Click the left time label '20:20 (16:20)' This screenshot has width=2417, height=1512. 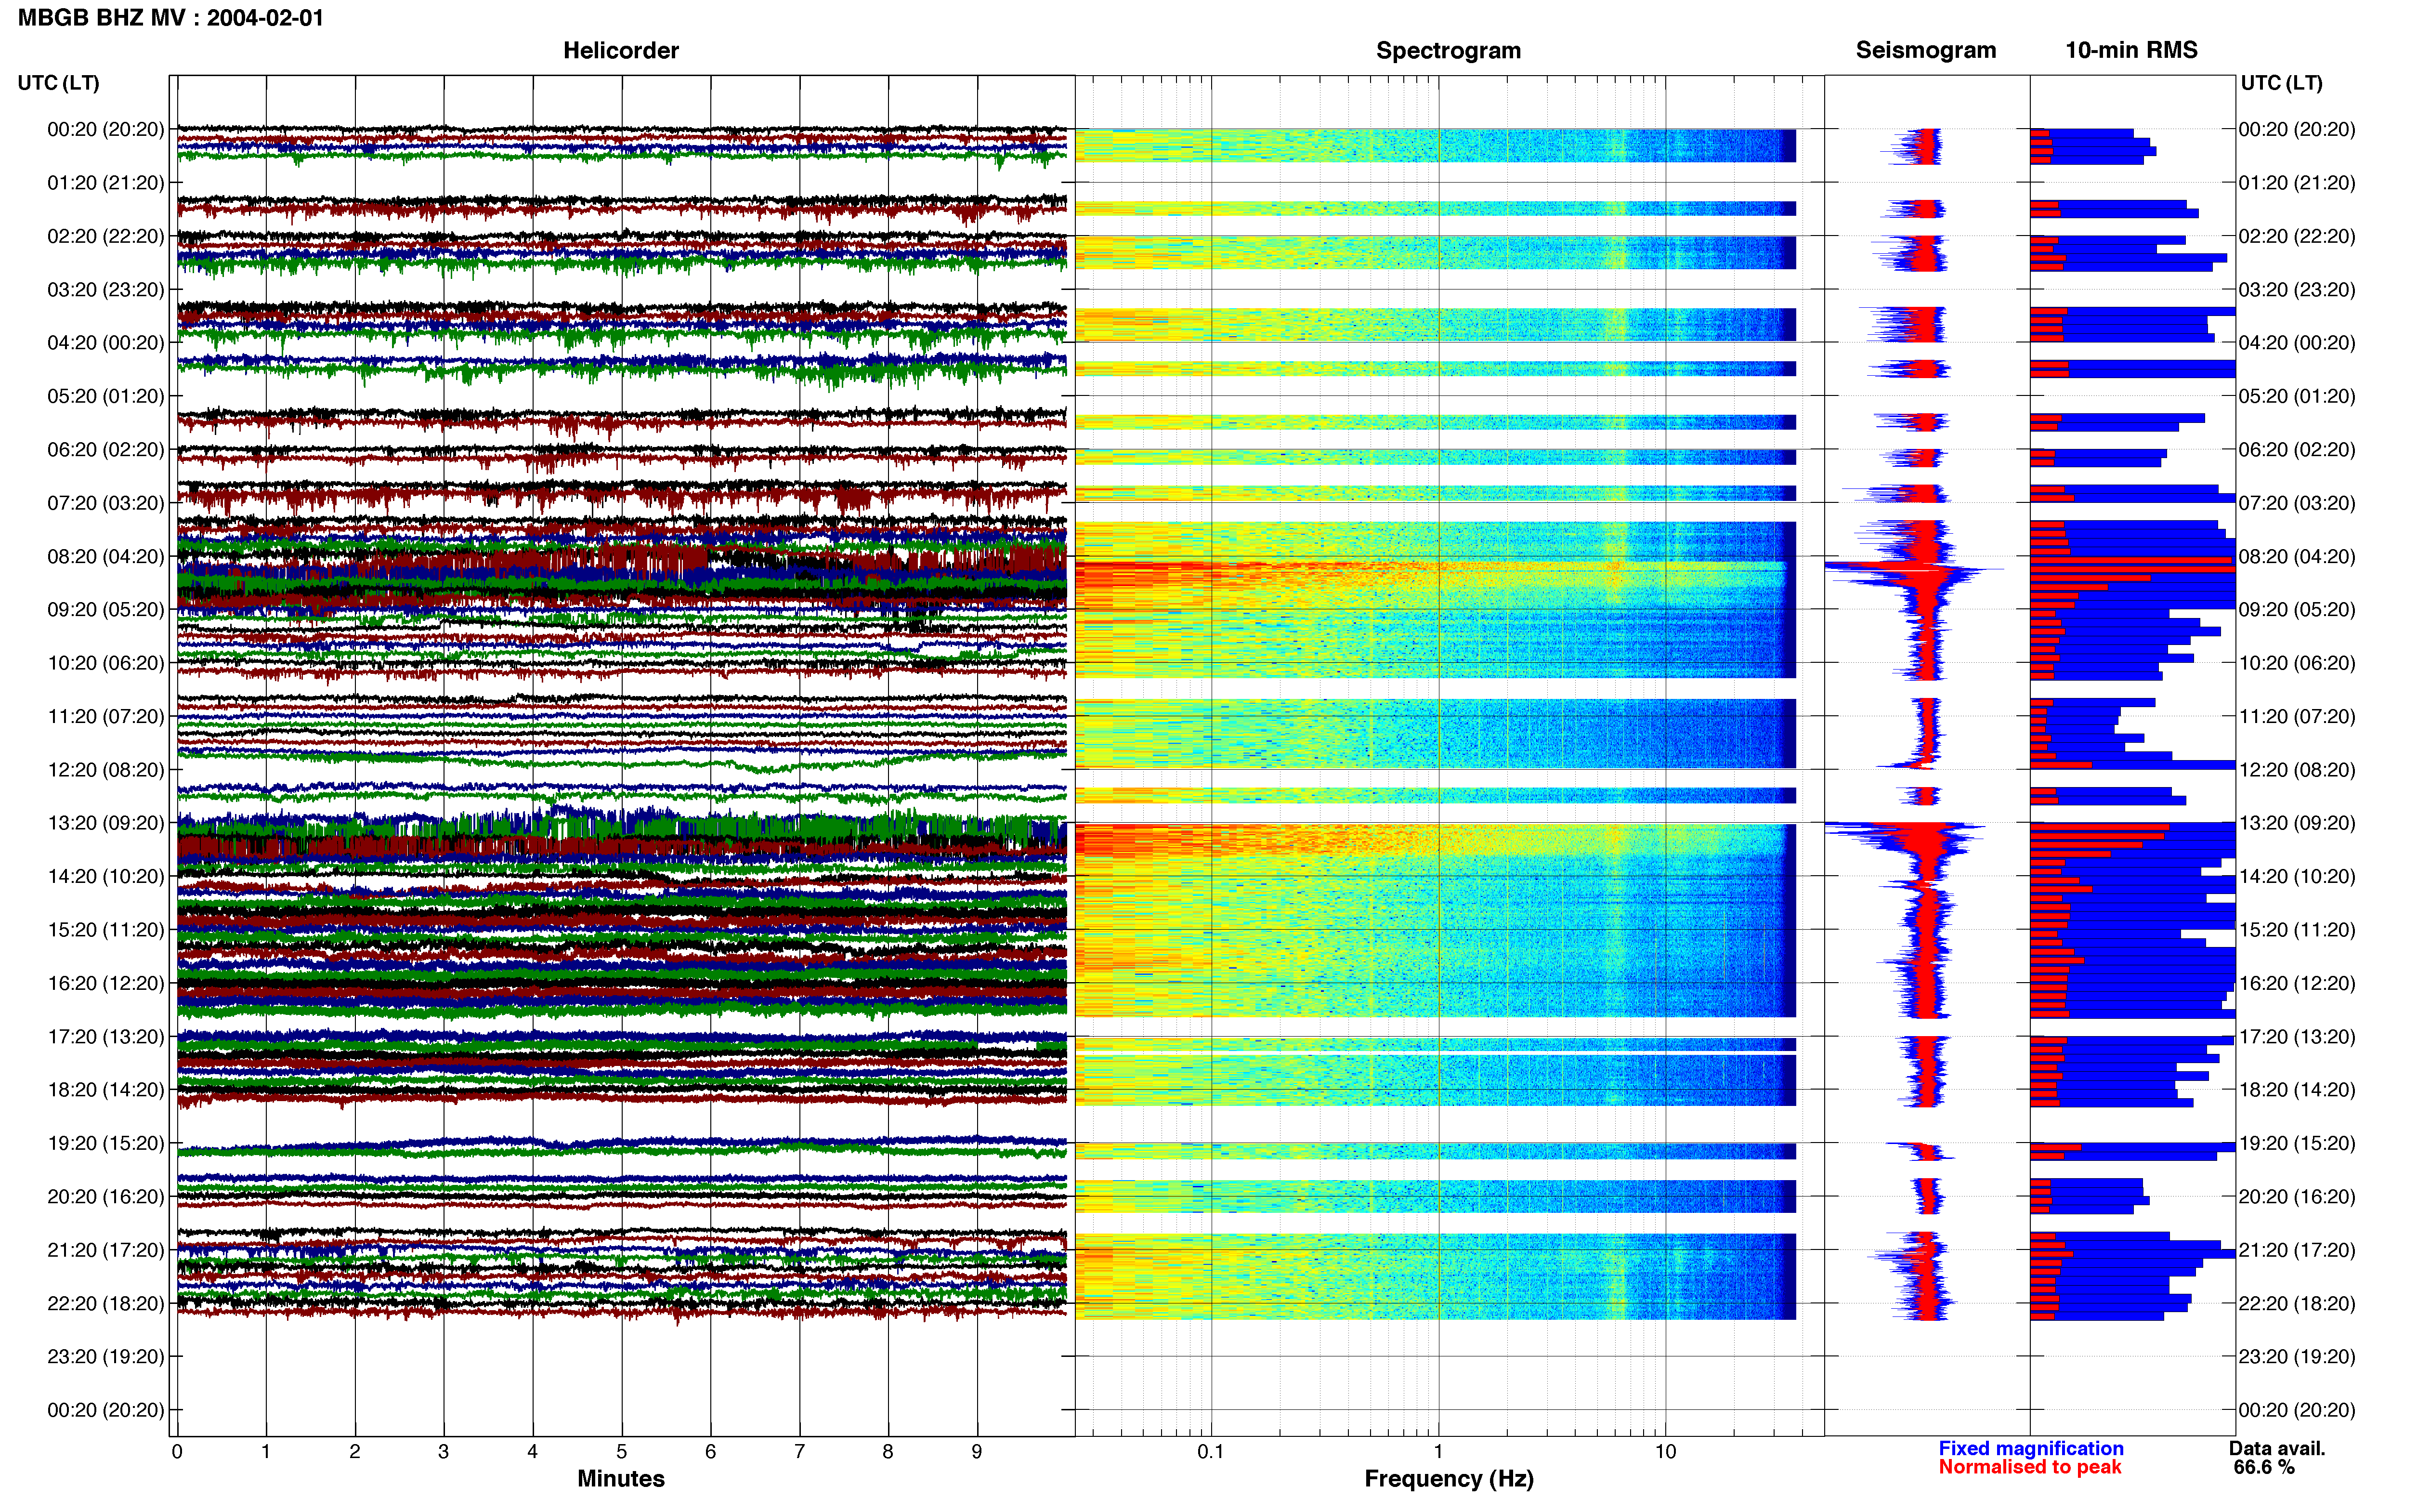click(106, 1196)
